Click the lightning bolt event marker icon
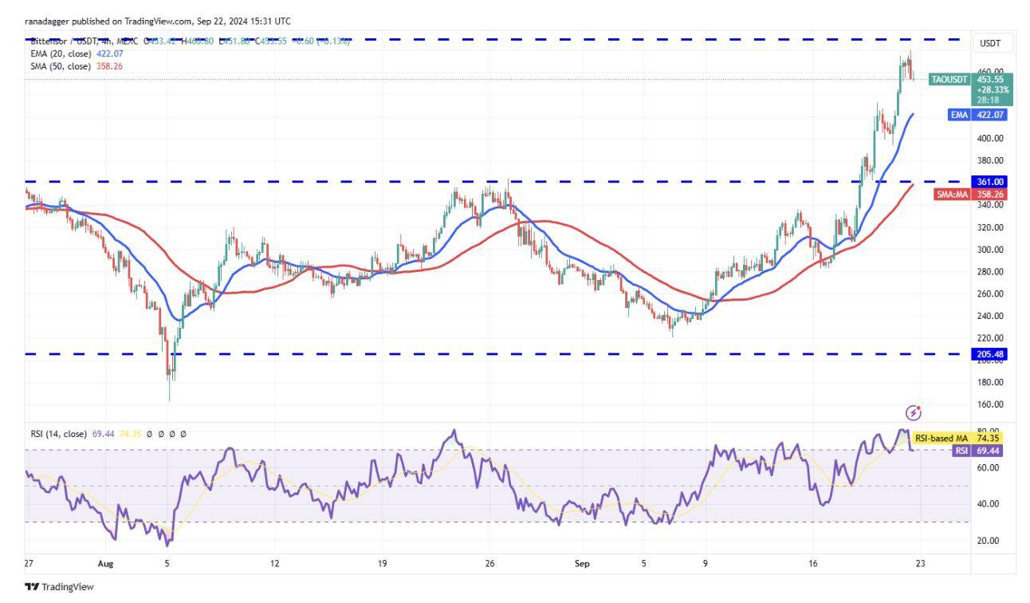This screenshot has height=603, width=1030. pyautogui.click(x=914, y=413)
